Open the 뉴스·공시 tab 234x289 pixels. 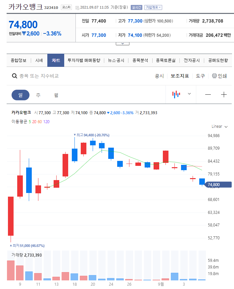click(116, 60)
